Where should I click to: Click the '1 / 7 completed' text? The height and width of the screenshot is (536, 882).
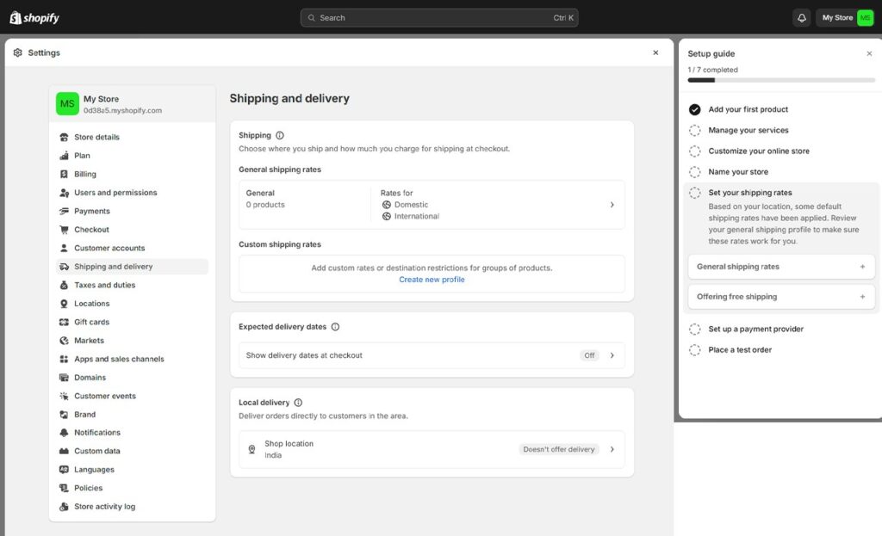[712, 70]
